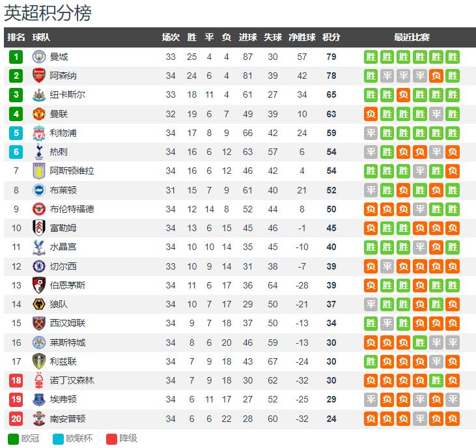Click the green 欧冠 legend swatch

pyautogui.click(x=14, y=439)
